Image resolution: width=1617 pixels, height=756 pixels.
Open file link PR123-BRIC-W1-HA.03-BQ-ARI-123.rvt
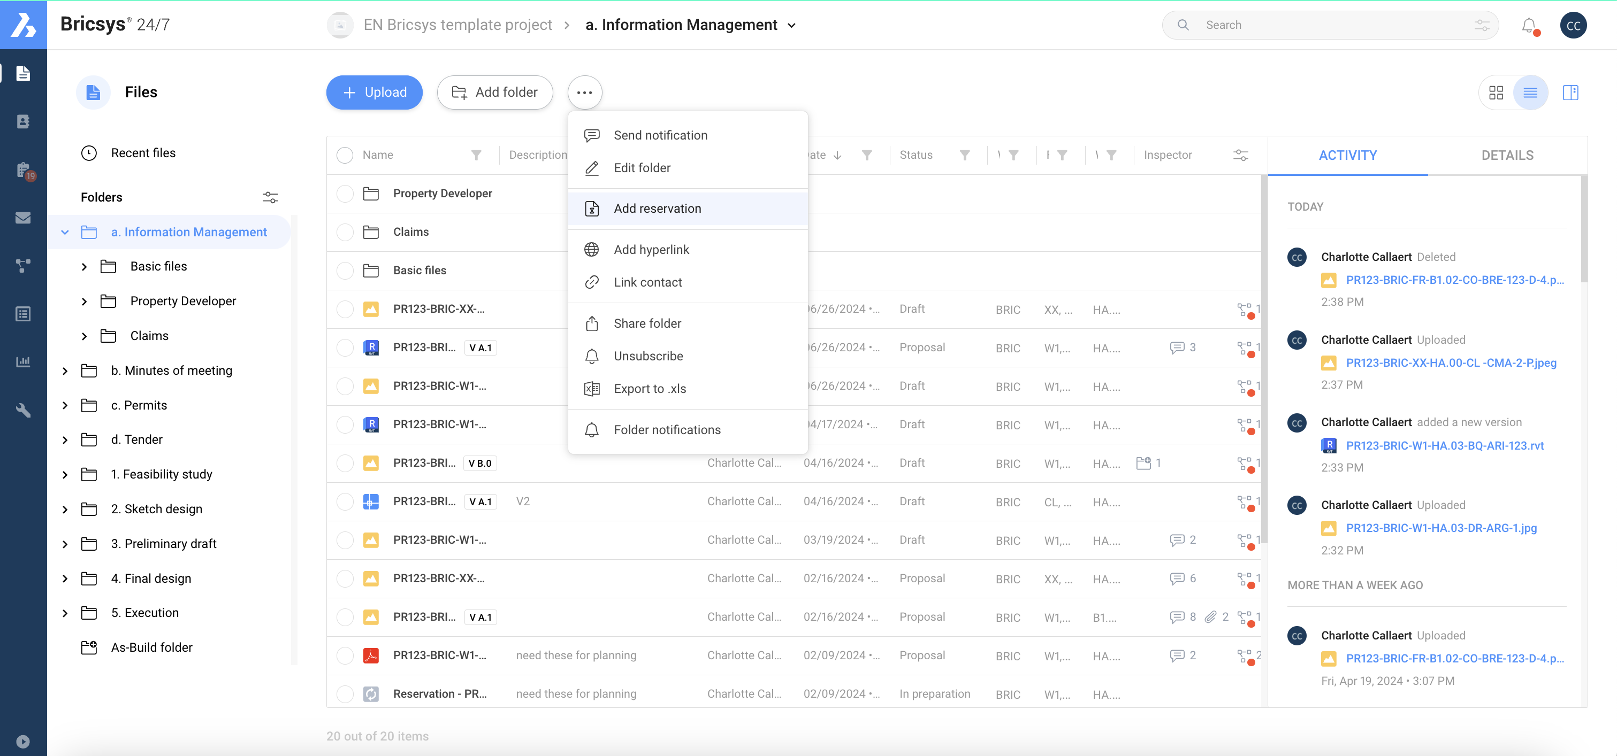tap(1444, 446)
